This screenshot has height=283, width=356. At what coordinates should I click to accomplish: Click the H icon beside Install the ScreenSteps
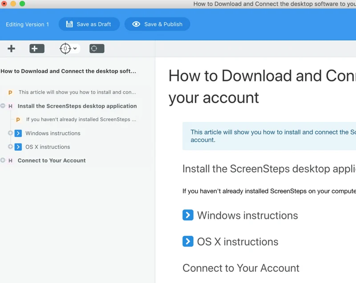(10, 106)
